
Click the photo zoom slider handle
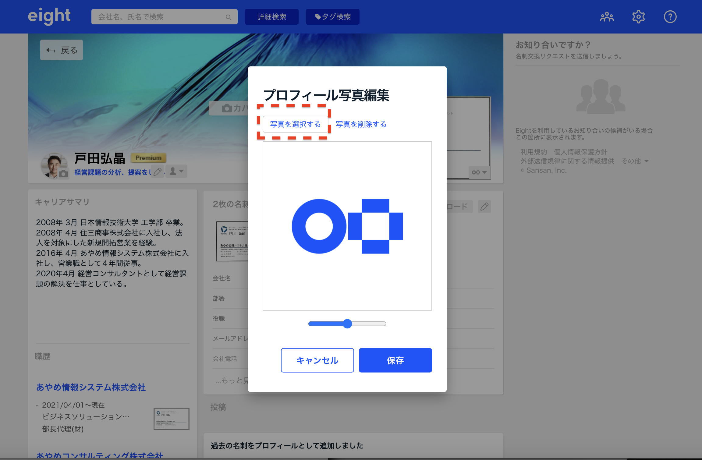(347, 324)
